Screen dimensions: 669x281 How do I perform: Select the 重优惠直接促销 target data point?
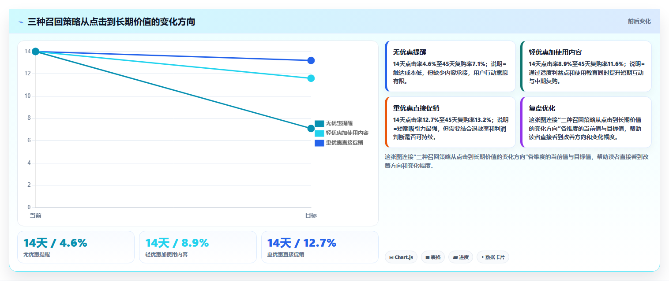[x=311, y=60]
